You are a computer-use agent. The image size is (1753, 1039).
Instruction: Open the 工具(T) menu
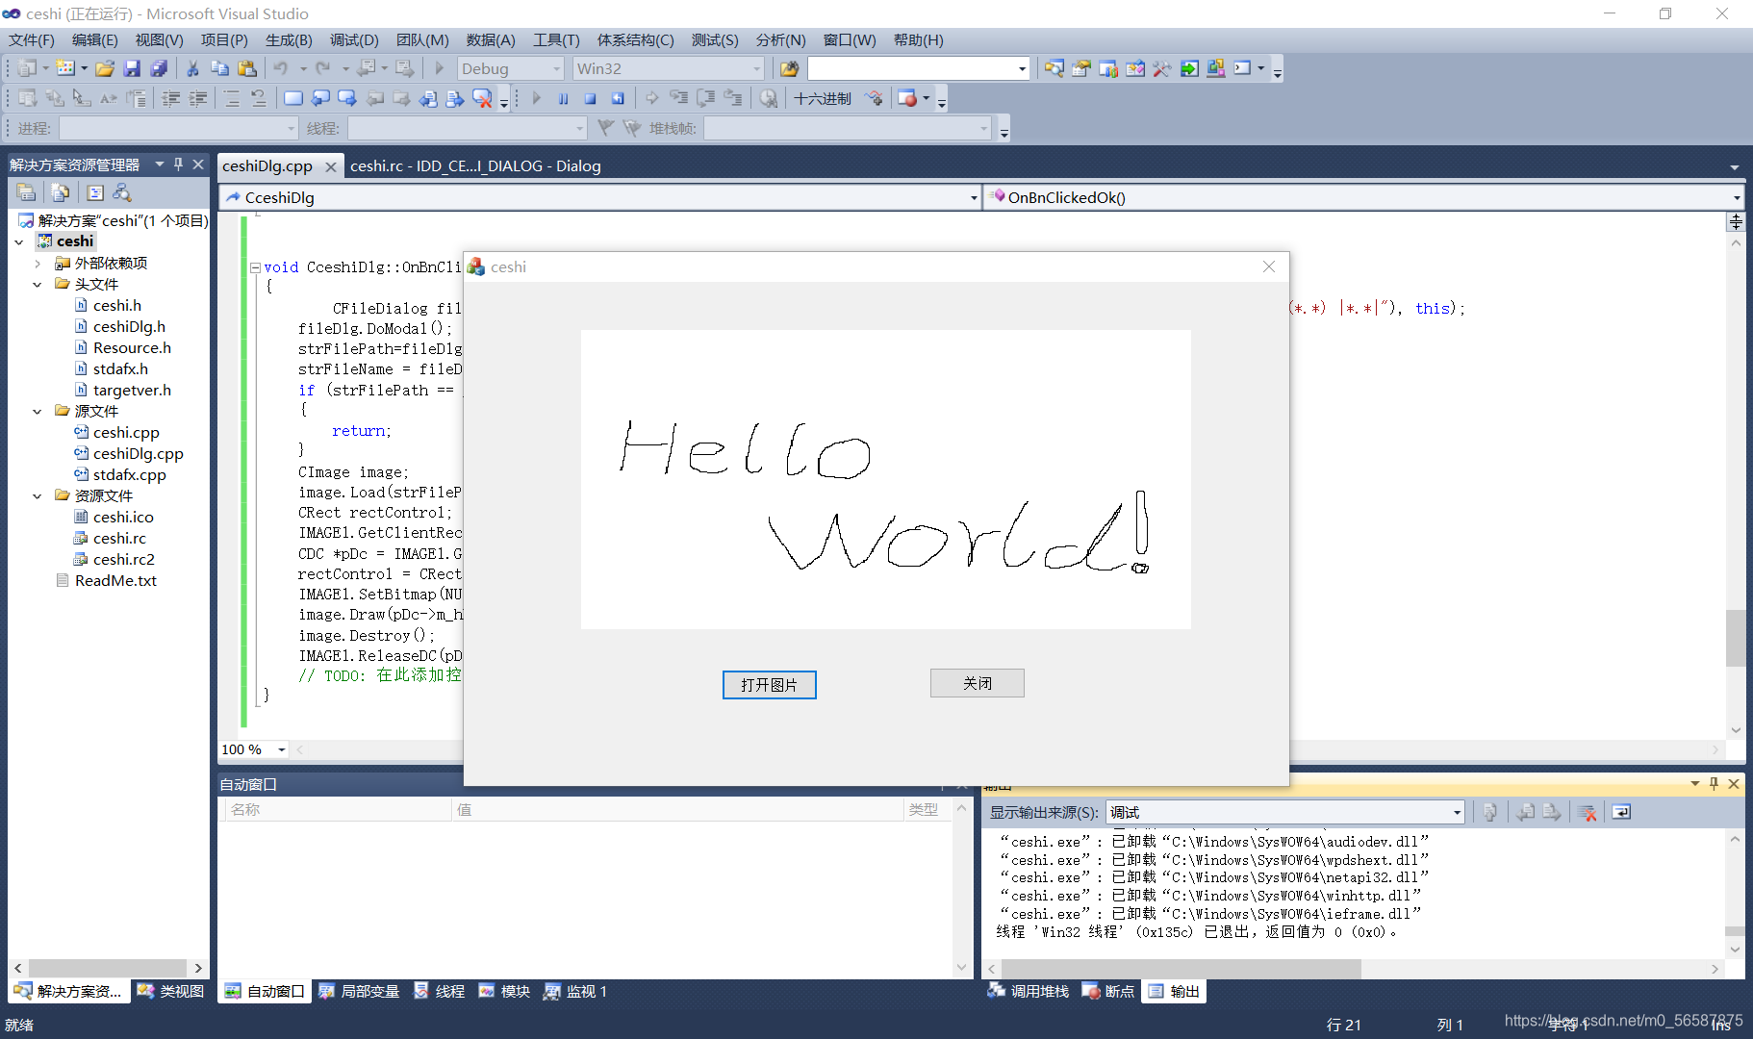pos(556,39)
